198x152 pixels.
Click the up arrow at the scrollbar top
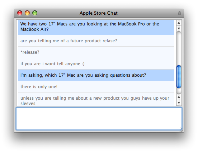[179, 23]
